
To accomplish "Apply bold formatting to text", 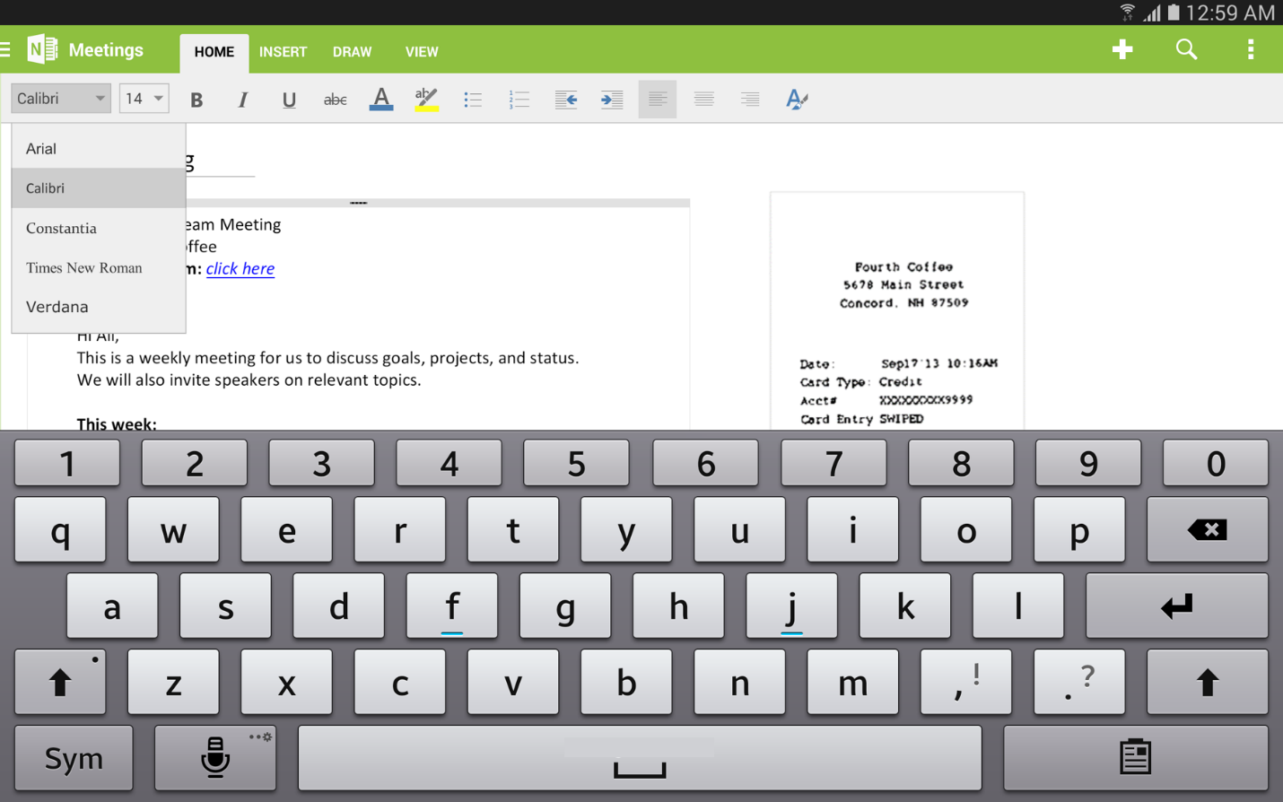I will point(196,99).
